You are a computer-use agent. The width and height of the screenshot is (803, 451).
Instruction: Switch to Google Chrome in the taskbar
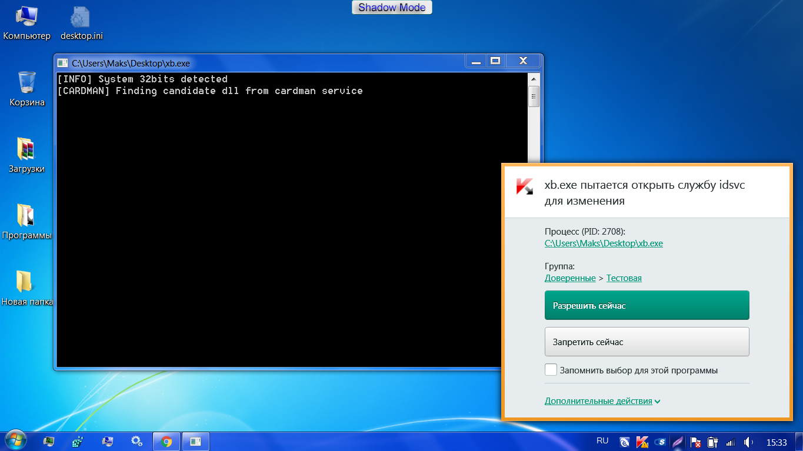coord(166,441)
